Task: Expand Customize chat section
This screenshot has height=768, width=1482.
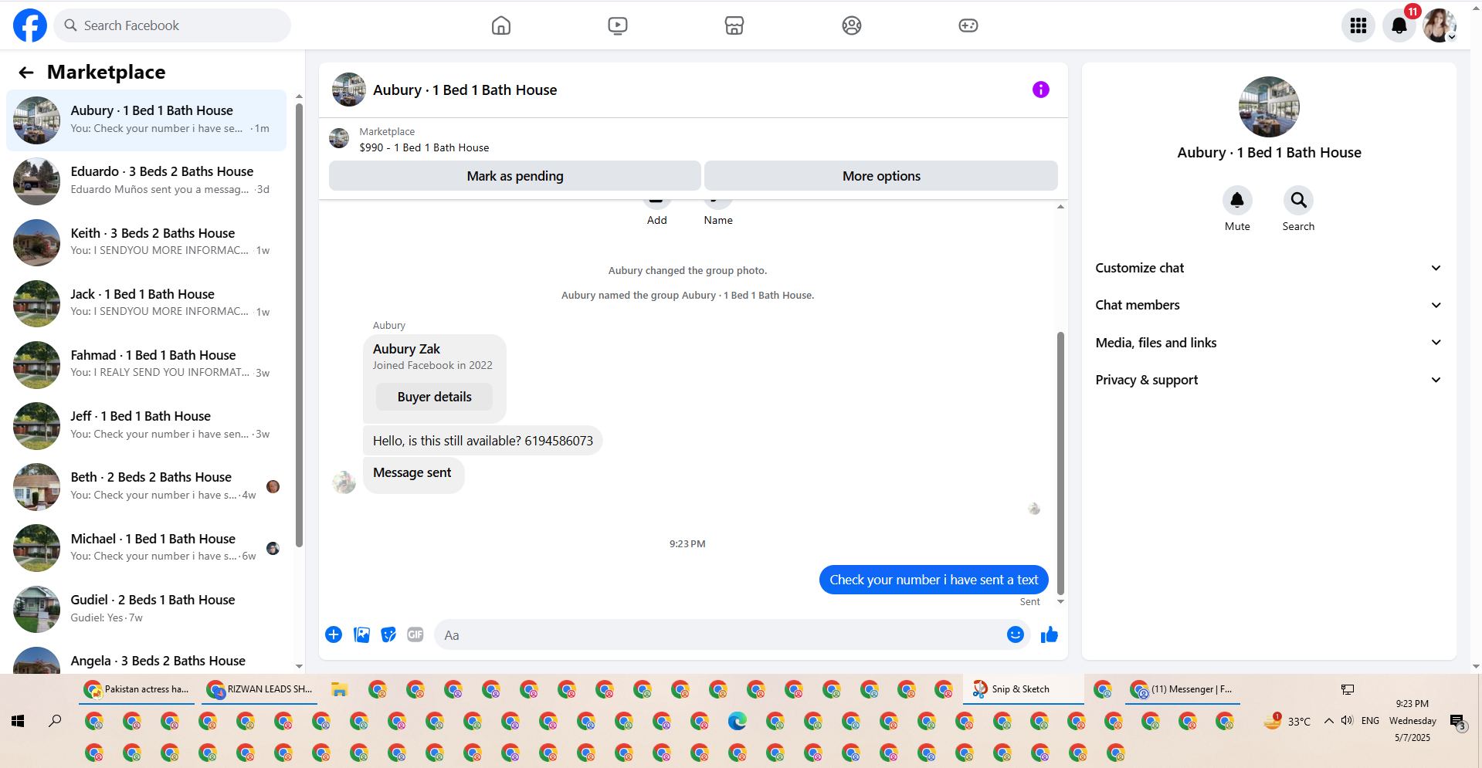Action: (x=1268, y=268)
